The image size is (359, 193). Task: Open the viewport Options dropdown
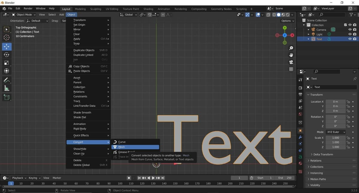(x=288, y=21)
